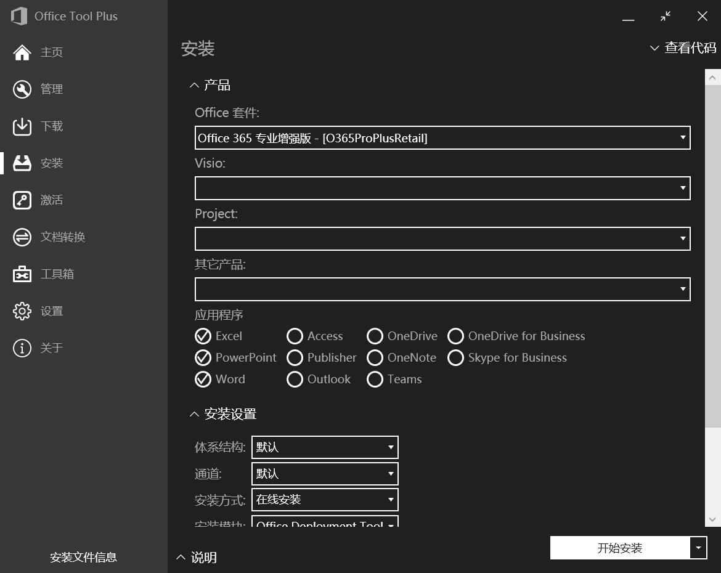Open the Project product dropdown
The image size is (721, 573).
[x=442, y=238]
